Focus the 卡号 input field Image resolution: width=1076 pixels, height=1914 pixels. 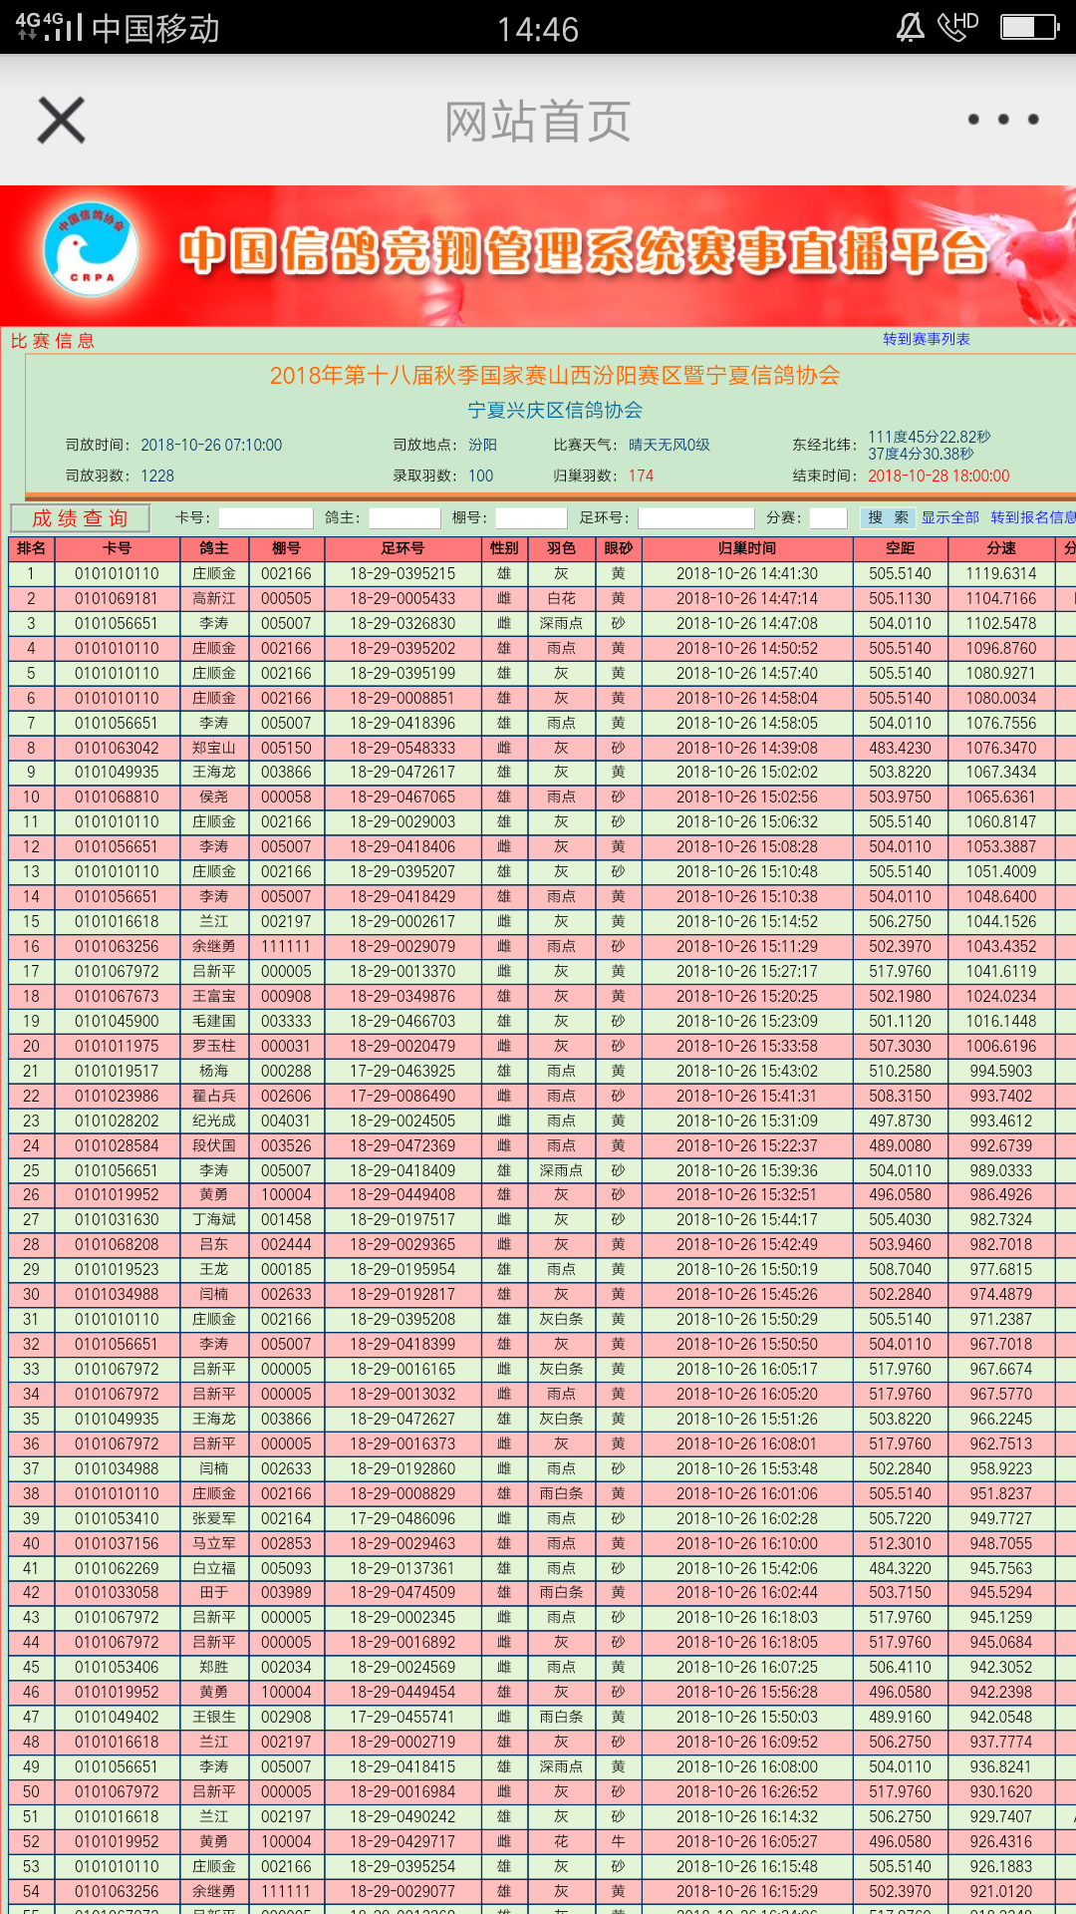266,518
